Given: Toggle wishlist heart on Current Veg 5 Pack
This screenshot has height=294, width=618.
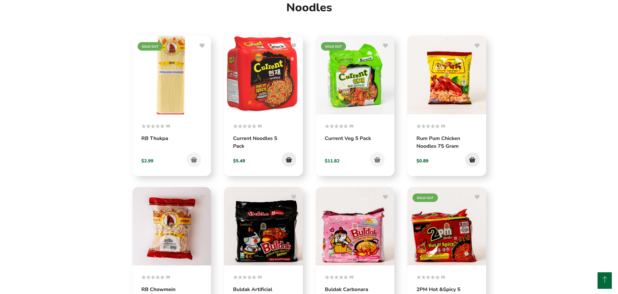Looking at the screenshot, I should (x=385, y=46).
